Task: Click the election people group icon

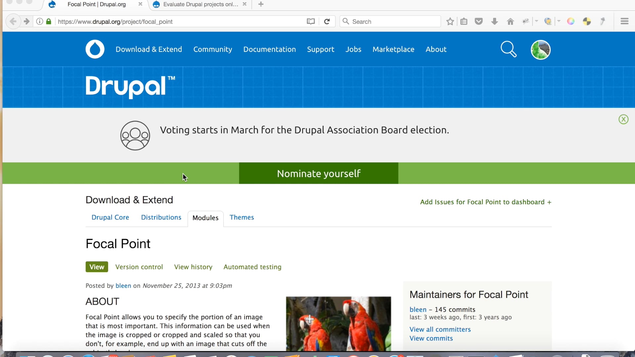Action: coord(135,136)
